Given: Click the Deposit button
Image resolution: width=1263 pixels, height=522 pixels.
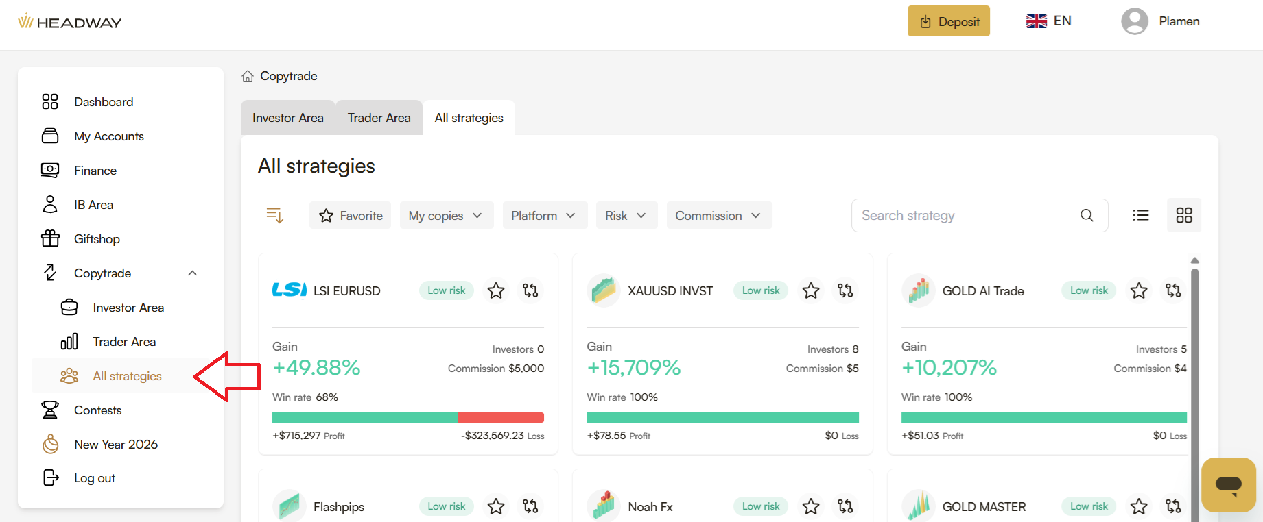Looking at the screenshot, I should [x=949, y=21].
